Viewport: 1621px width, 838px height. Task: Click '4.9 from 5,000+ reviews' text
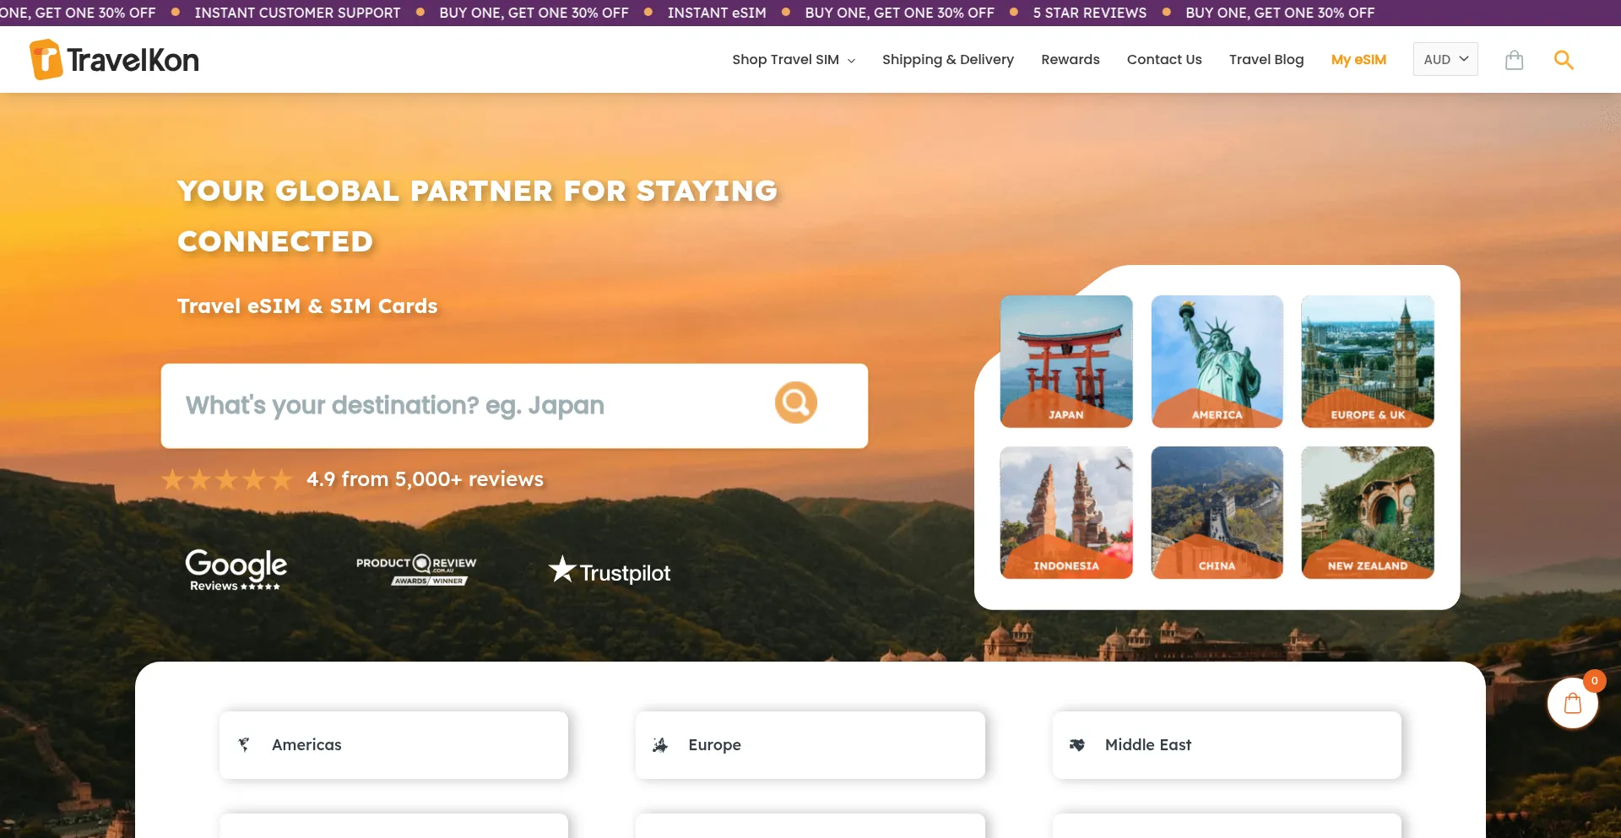(x=425, y=479)
